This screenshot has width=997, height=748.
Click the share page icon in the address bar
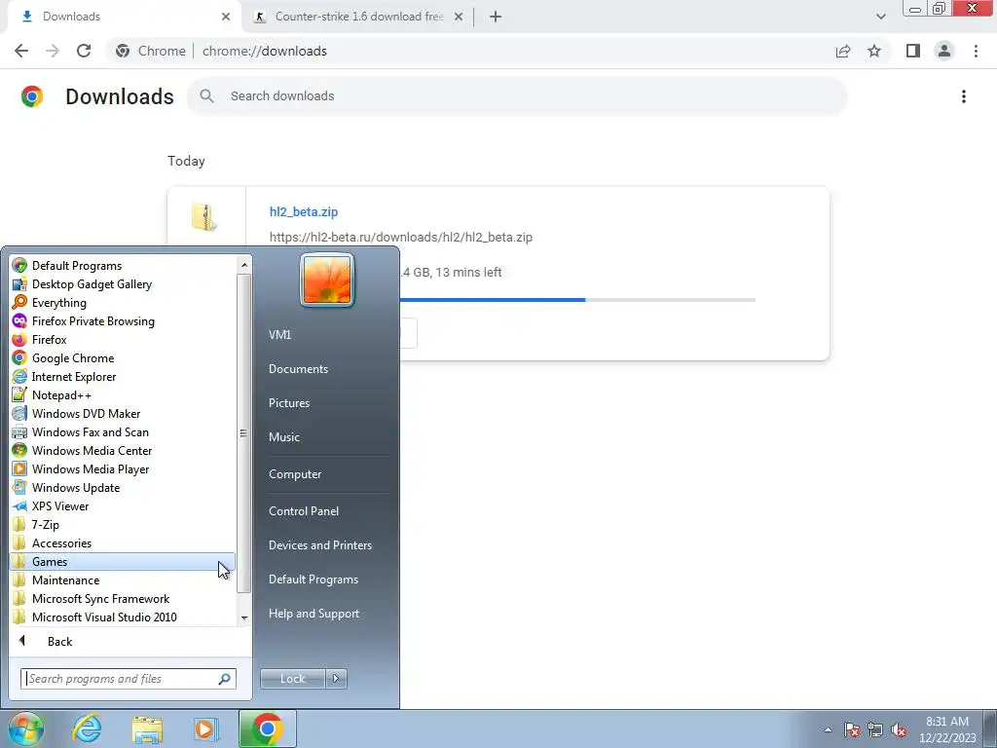[x=843, y=51]
